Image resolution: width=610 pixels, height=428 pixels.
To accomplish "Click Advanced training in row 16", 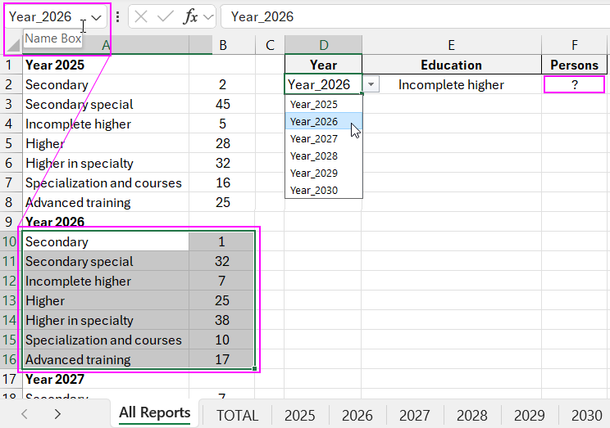I will click(x=106, y=359).
